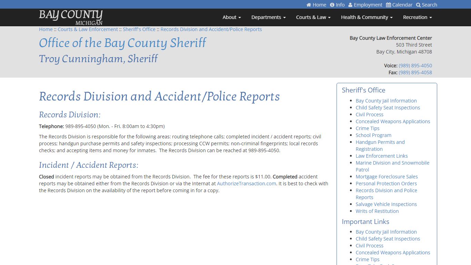This screenshot has height=265, width=471.
Task: Click the Bay County Michigan logo
Action: pos(71,17)
